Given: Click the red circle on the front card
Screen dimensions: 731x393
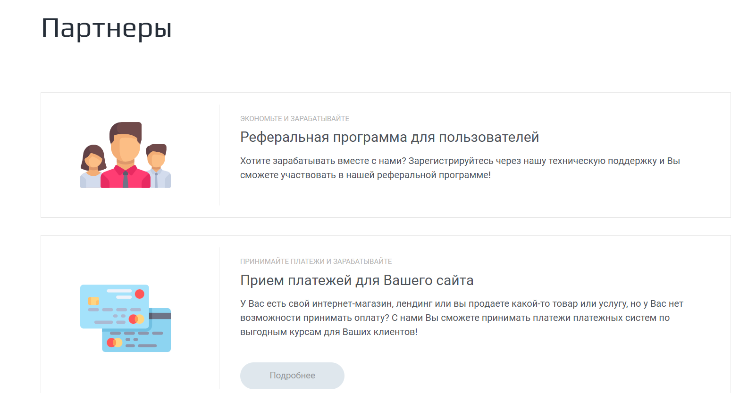Looking at the screenshot, I should (140, 294).
